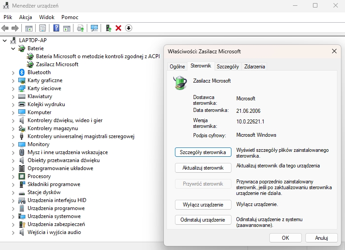Expand the Urządzenia systemowe category
The width and height of the screenshot is (345, 250).
13,217
